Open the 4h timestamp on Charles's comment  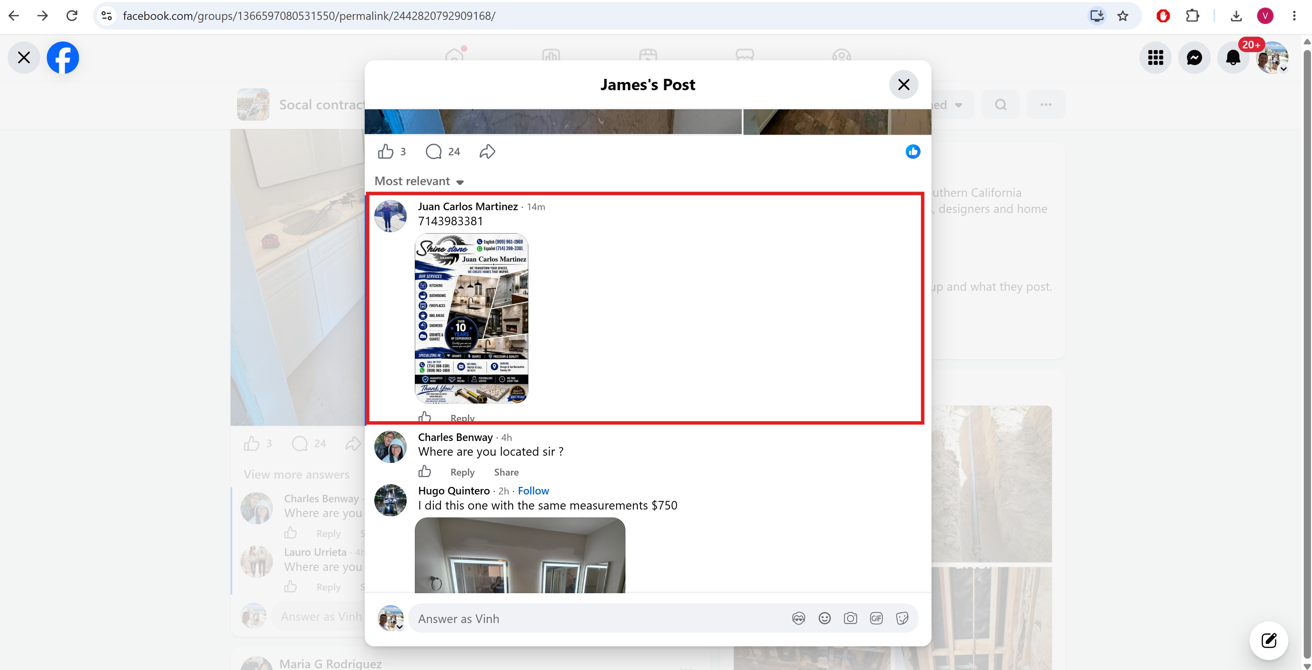coord(506,437)
